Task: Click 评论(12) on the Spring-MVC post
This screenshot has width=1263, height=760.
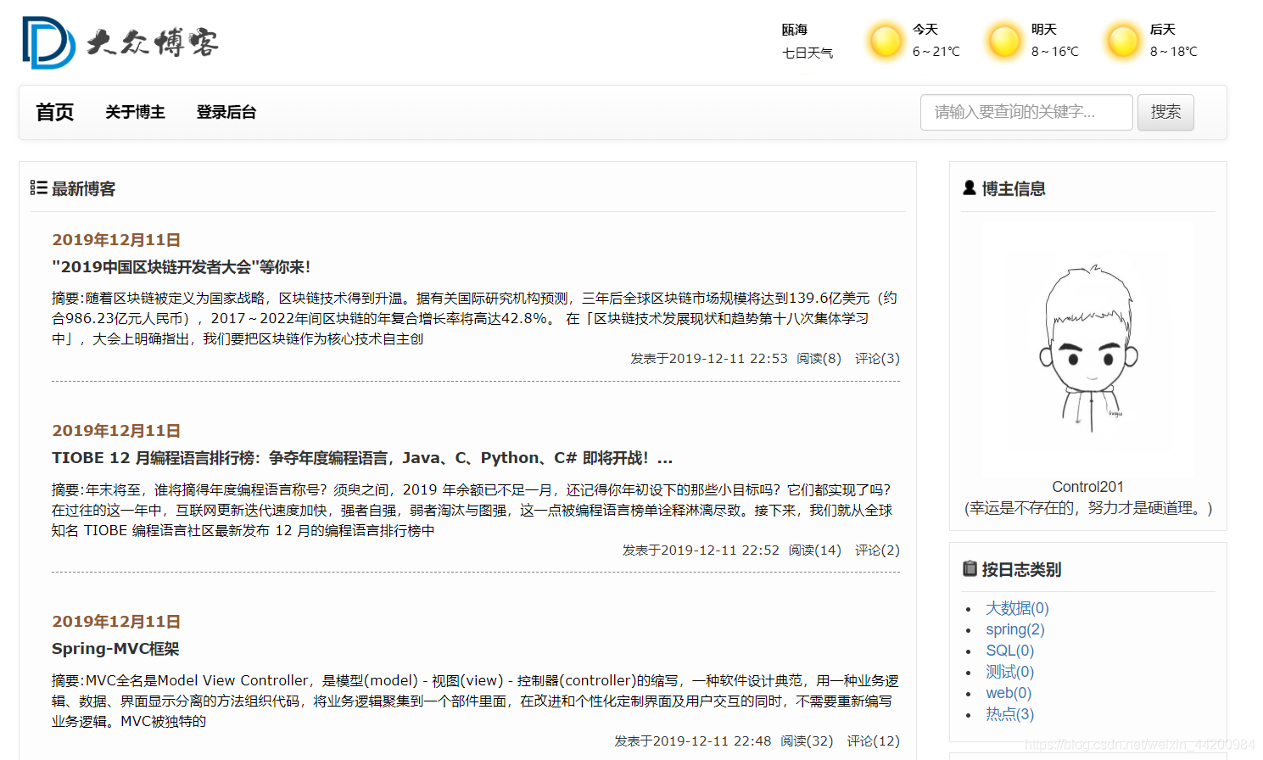Action: click(x=874, y=741)
